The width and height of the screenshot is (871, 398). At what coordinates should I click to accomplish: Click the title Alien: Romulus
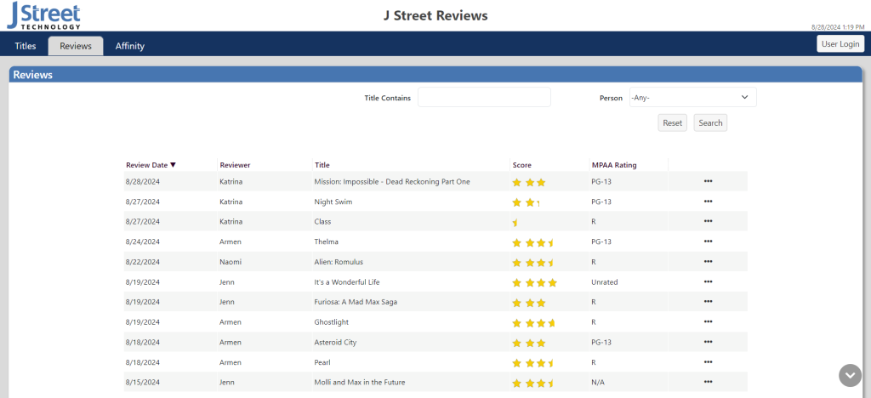pos(339,262)
